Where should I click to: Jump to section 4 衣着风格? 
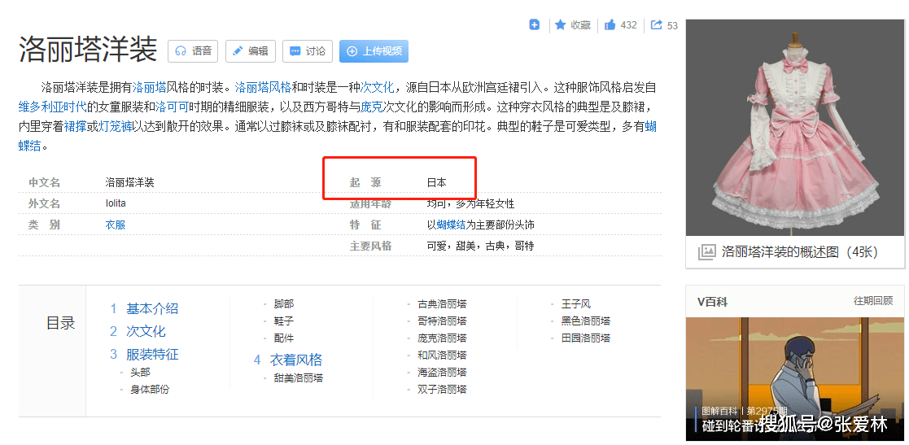(295, 360)
